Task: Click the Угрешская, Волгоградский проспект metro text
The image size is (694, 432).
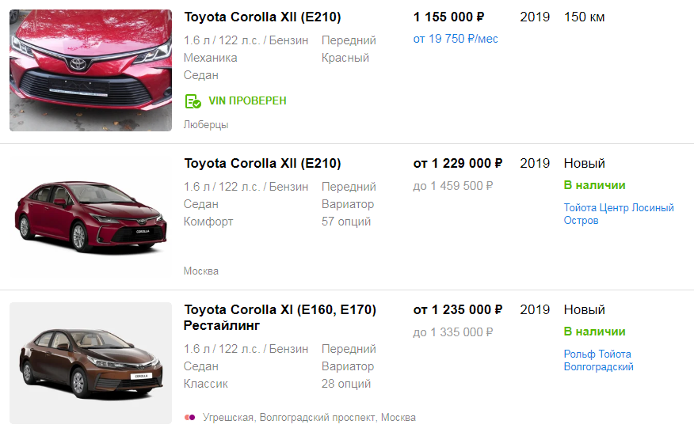Action: 290,417
